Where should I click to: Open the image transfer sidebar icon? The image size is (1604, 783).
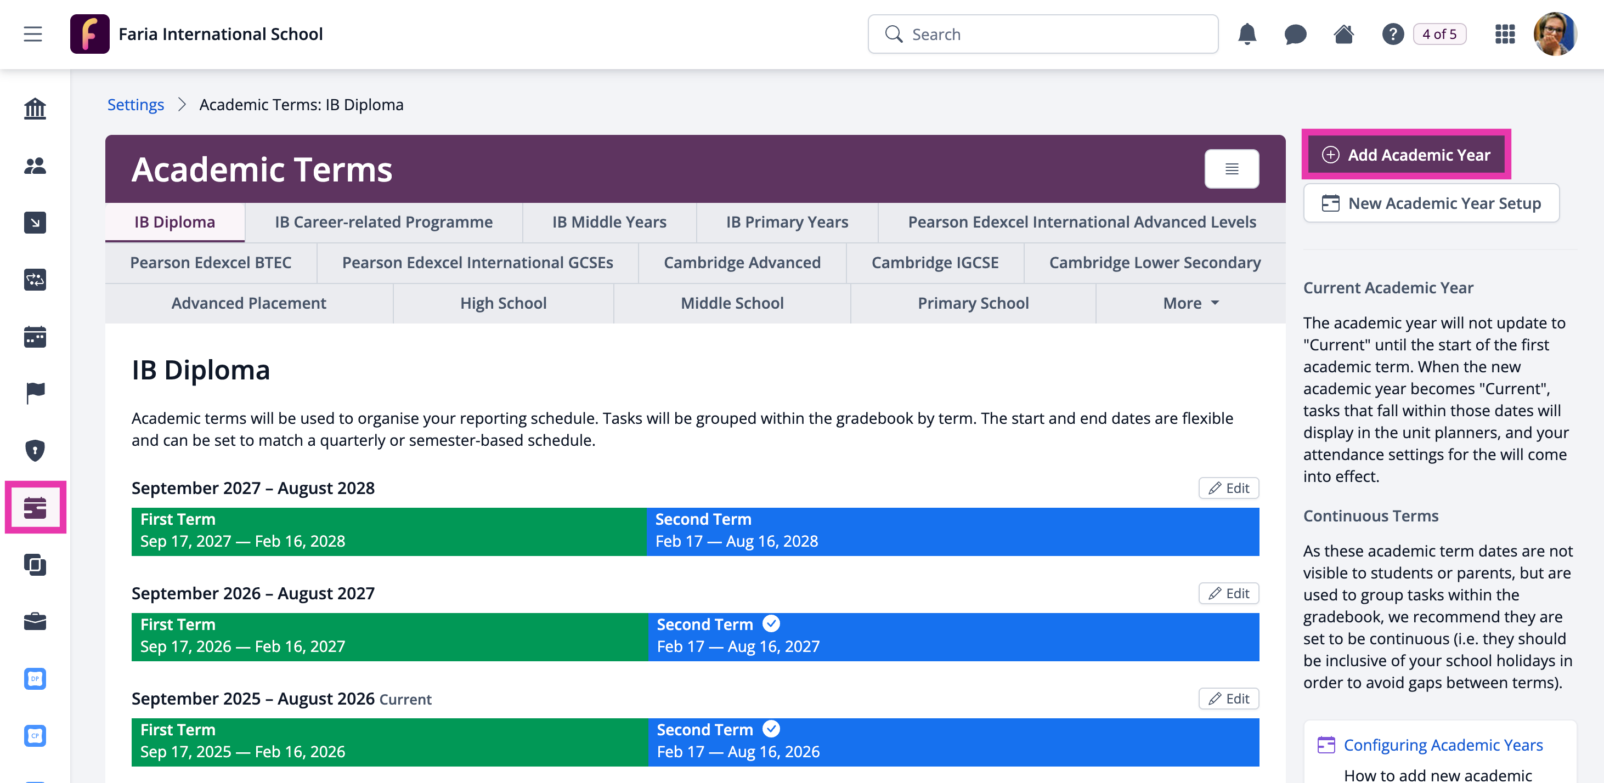pos(35,280)
